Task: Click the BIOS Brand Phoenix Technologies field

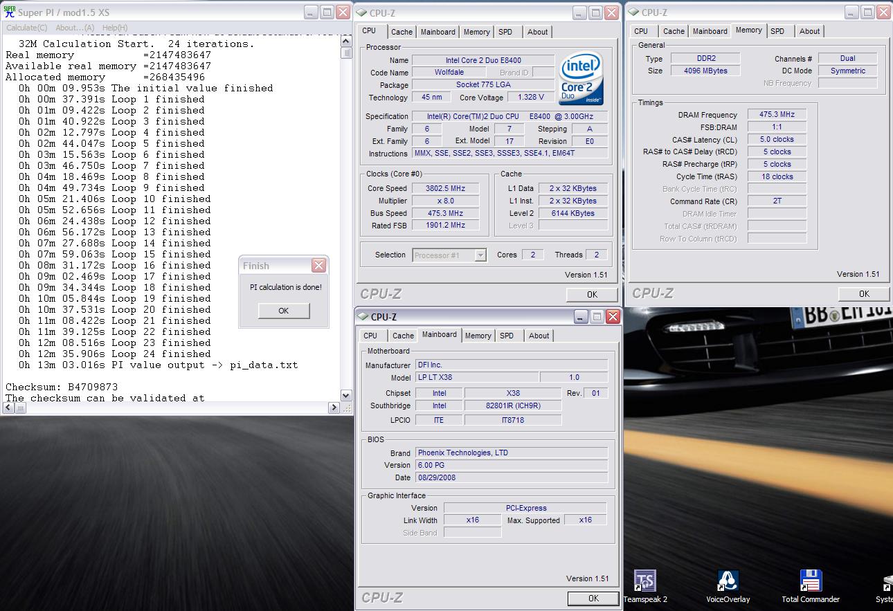Action: [511, 453]
